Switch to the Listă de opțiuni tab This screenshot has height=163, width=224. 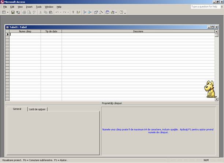[x=38, y=109]
